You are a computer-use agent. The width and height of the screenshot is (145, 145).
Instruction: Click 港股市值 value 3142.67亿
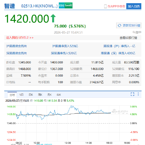tap(96, 82)
